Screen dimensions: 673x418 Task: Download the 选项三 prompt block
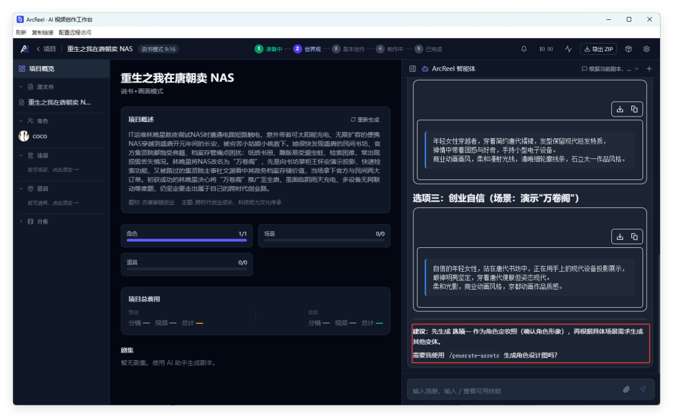[620, 237]
